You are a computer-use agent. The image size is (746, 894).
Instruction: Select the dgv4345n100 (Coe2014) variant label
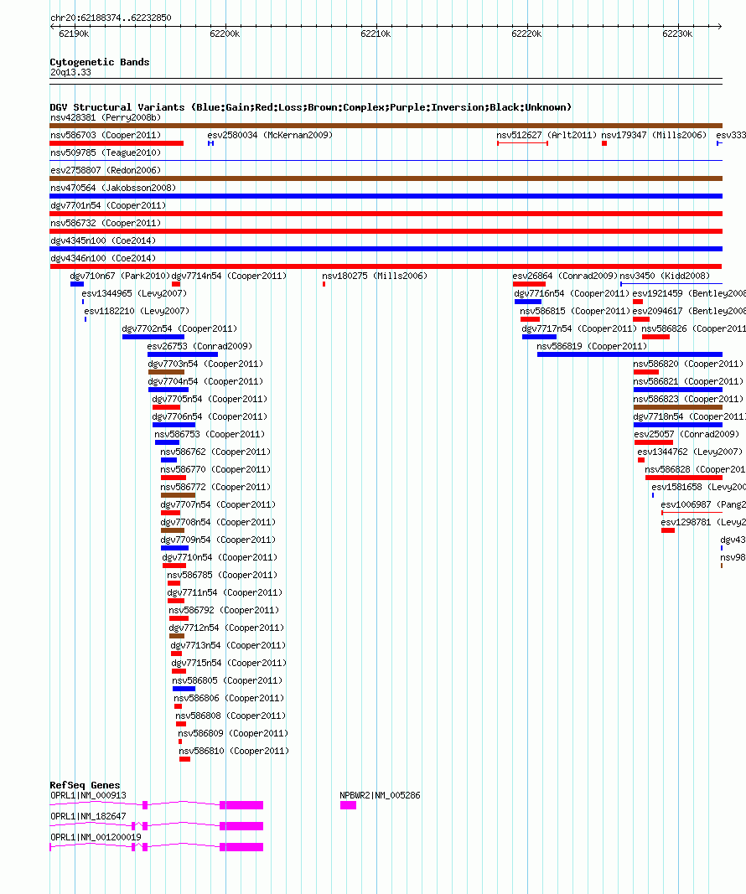point(102,241)
